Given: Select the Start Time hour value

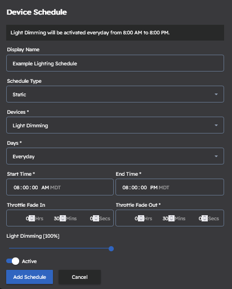Looking at the screenshot, I should [16, 188].
